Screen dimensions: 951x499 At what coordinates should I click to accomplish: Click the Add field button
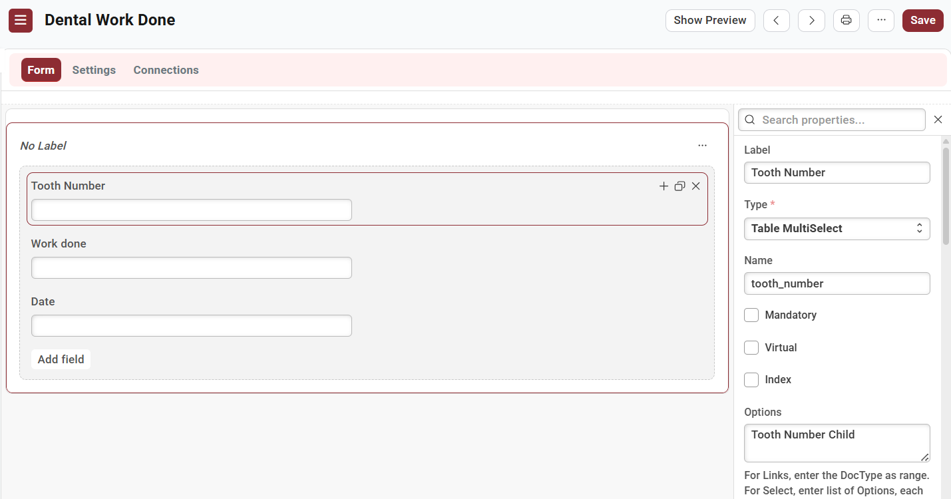pyautogui.click(x=61, y=359)
